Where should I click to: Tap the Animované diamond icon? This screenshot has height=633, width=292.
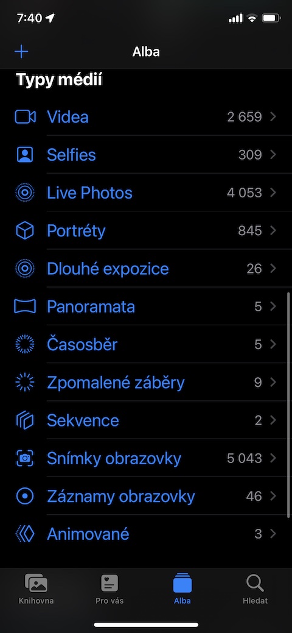click(x=25, y=534)
